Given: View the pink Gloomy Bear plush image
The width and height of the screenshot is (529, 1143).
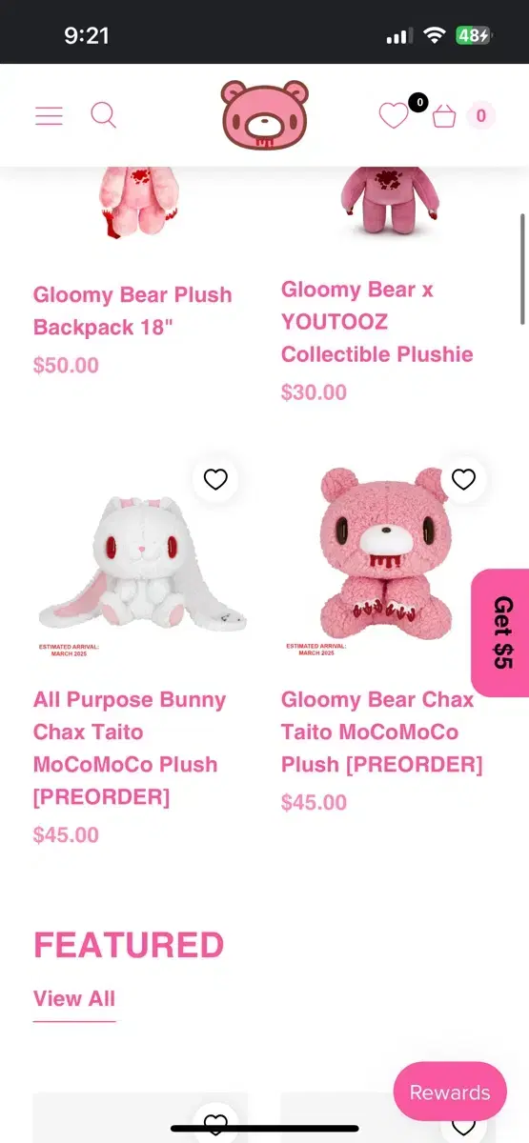Looking at the screenshot, I should click(x=381, y=562).
